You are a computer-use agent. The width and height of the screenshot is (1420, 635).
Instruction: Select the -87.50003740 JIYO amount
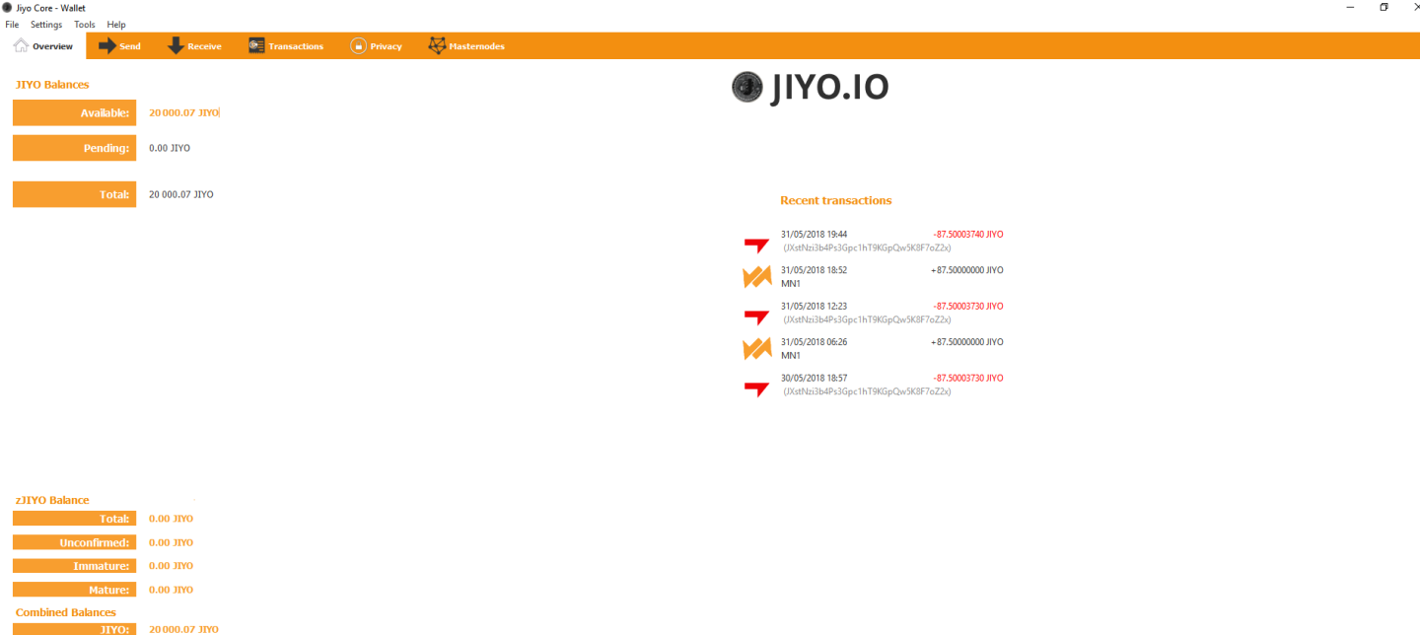[967, 235]
